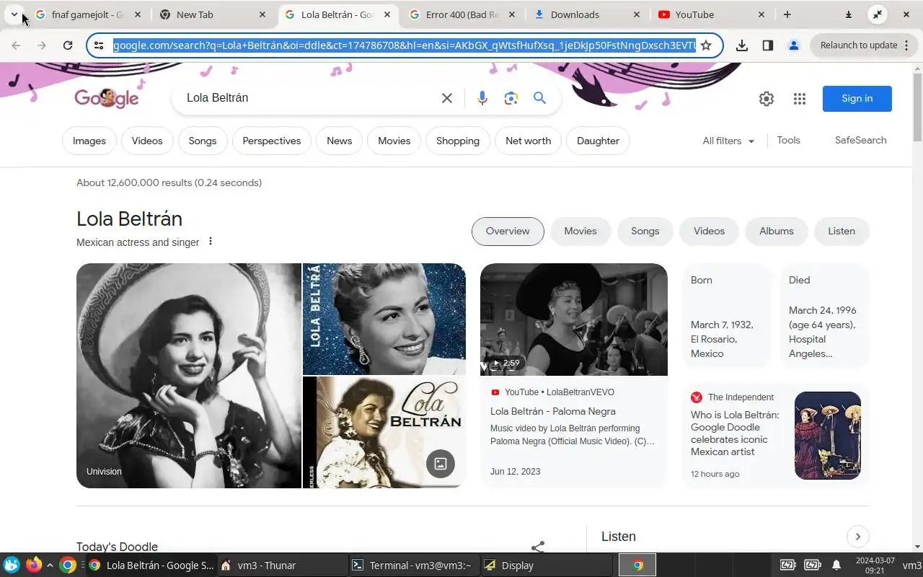Screen dimensions: 923x577
Task: Open the tab search dropdown arrow
Action: (x=14, y=14)
